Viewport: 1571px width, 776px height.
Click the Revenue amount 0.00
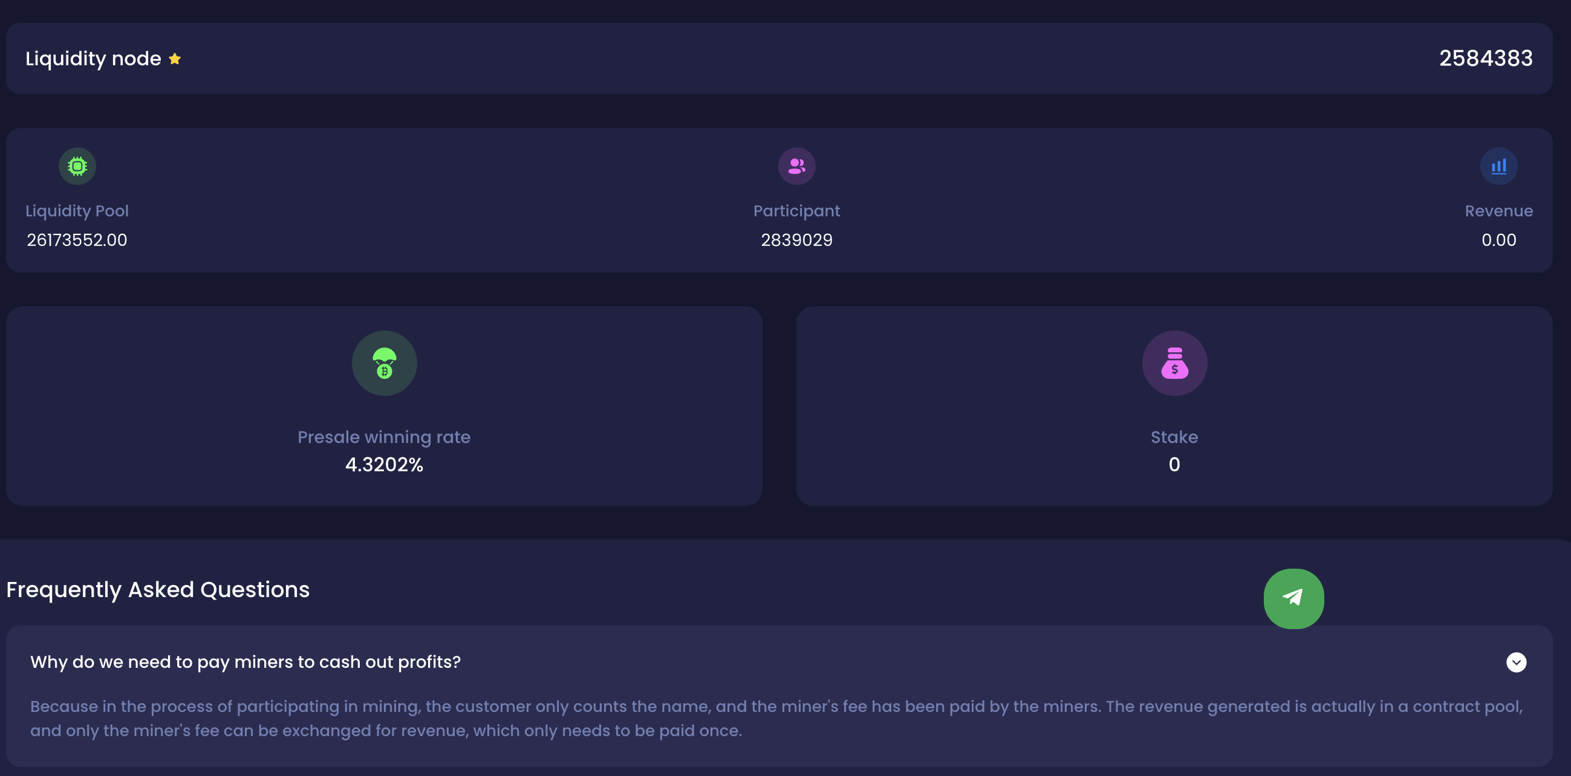click(x=1498, y=240)
